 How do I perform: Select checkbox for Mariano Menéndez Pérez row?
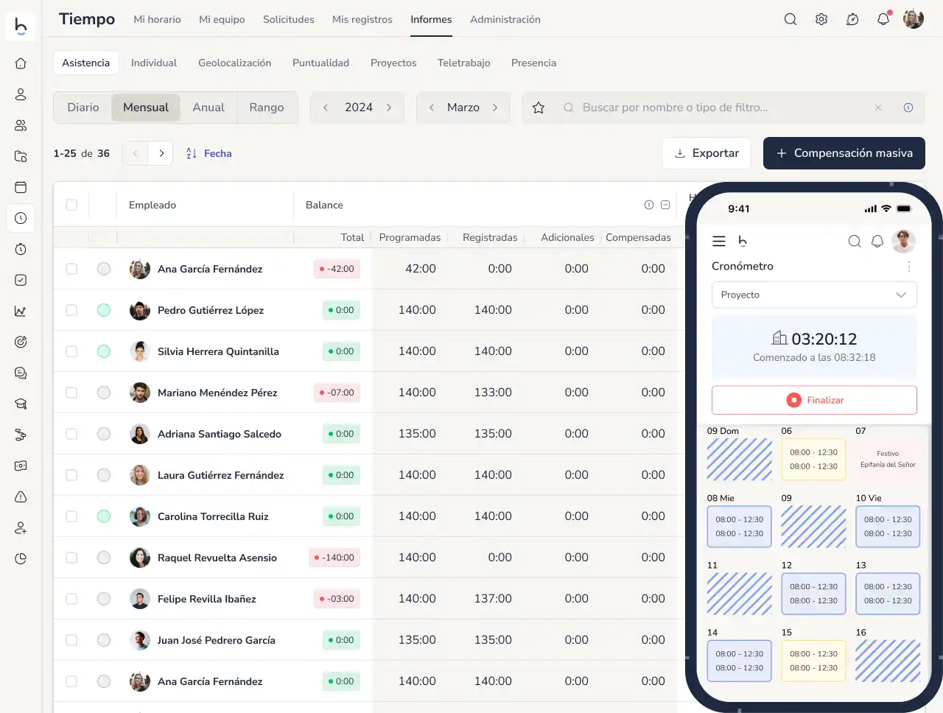[71, 393]
